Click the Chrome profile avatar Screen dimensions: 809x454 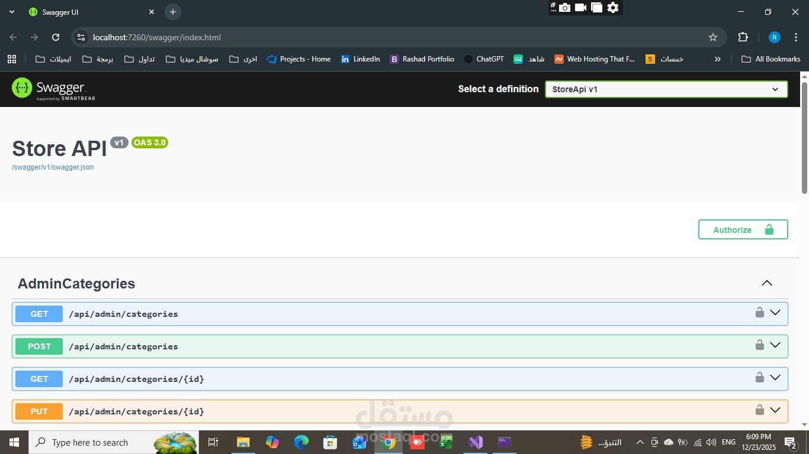[774, 37]
